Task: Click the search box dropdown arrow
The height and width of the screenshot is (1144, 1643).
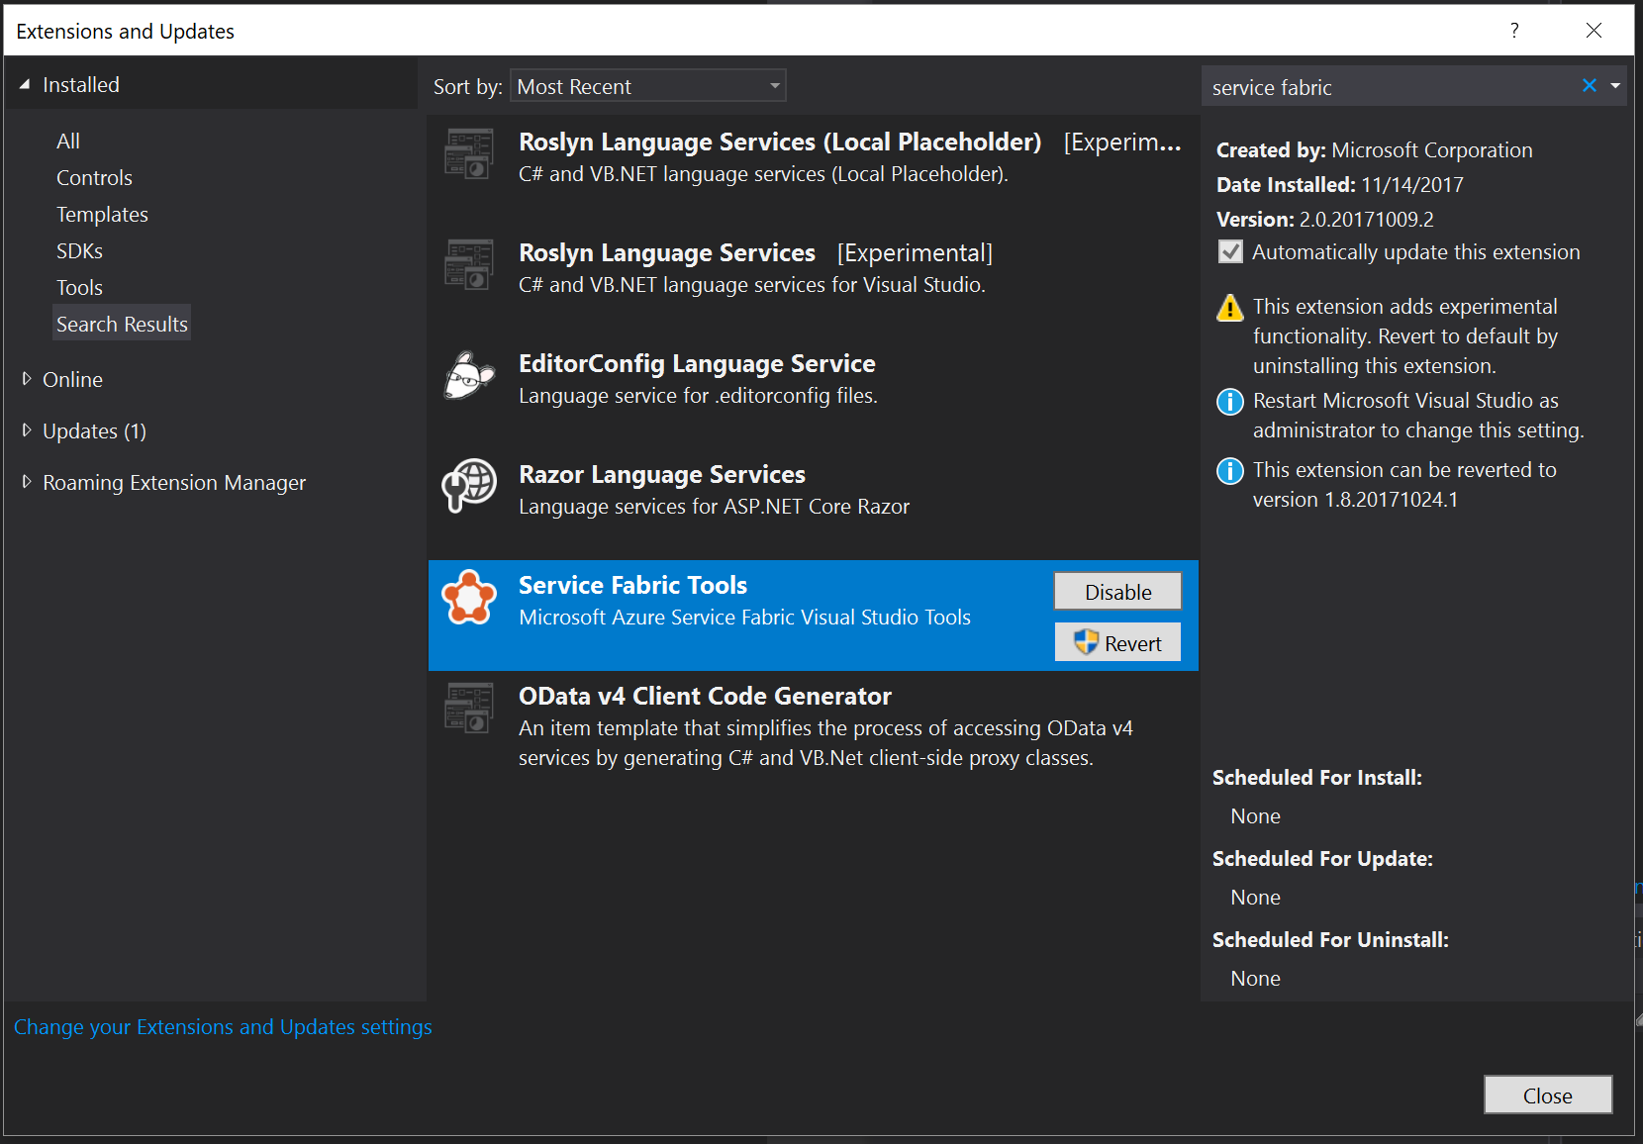Action: pos(1616,85)
